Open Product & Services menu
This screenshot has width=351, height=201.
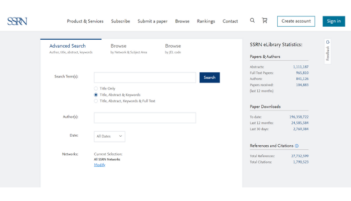coord(85,21)
